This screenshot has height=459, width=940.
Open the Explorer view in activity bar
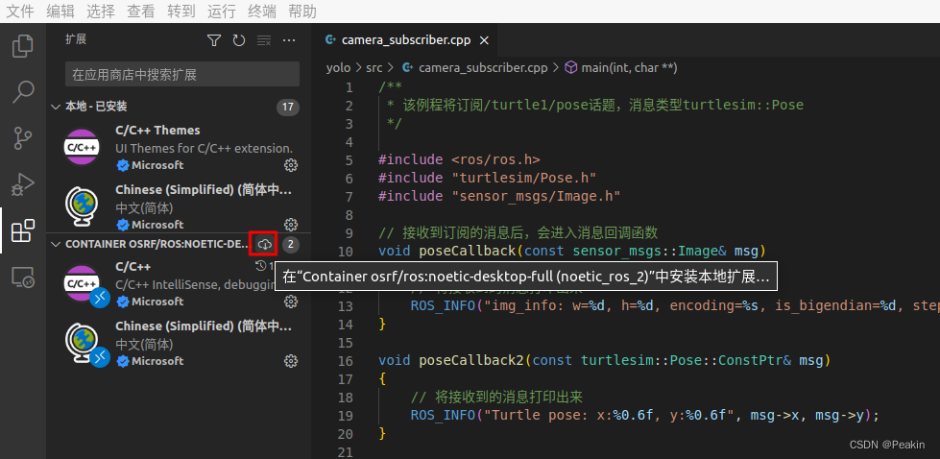(x=23, y=46)
